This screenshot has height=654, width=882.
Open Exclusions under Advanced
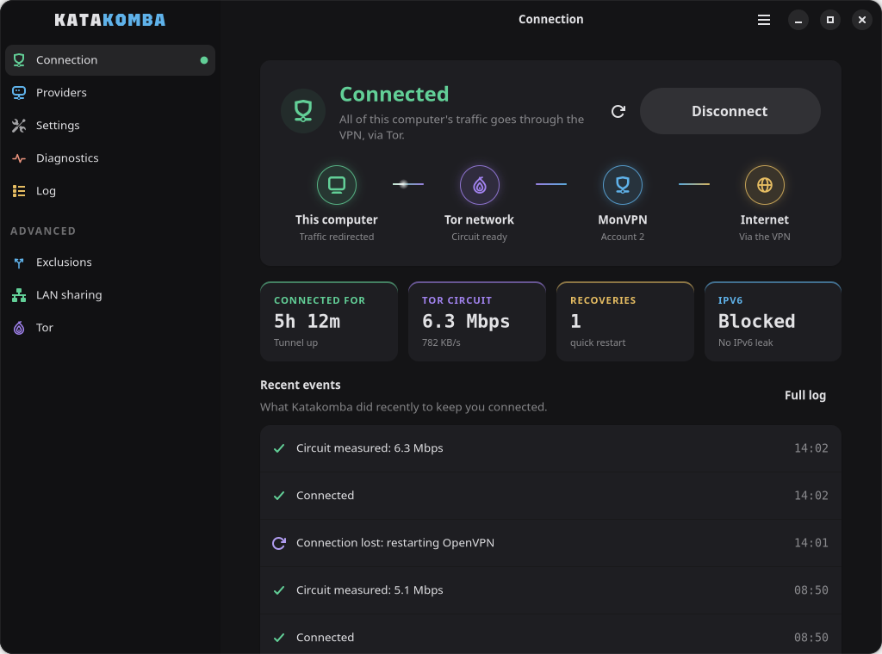pos(110,262)
